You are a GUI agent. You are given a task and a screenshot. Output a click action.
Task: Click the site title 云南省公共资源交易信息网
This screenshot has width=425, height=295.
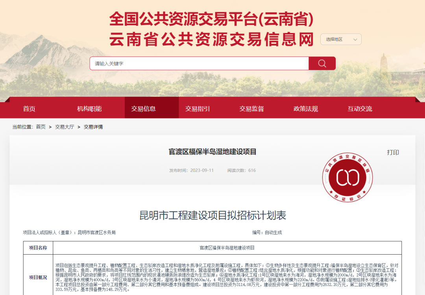pos(211,40)
